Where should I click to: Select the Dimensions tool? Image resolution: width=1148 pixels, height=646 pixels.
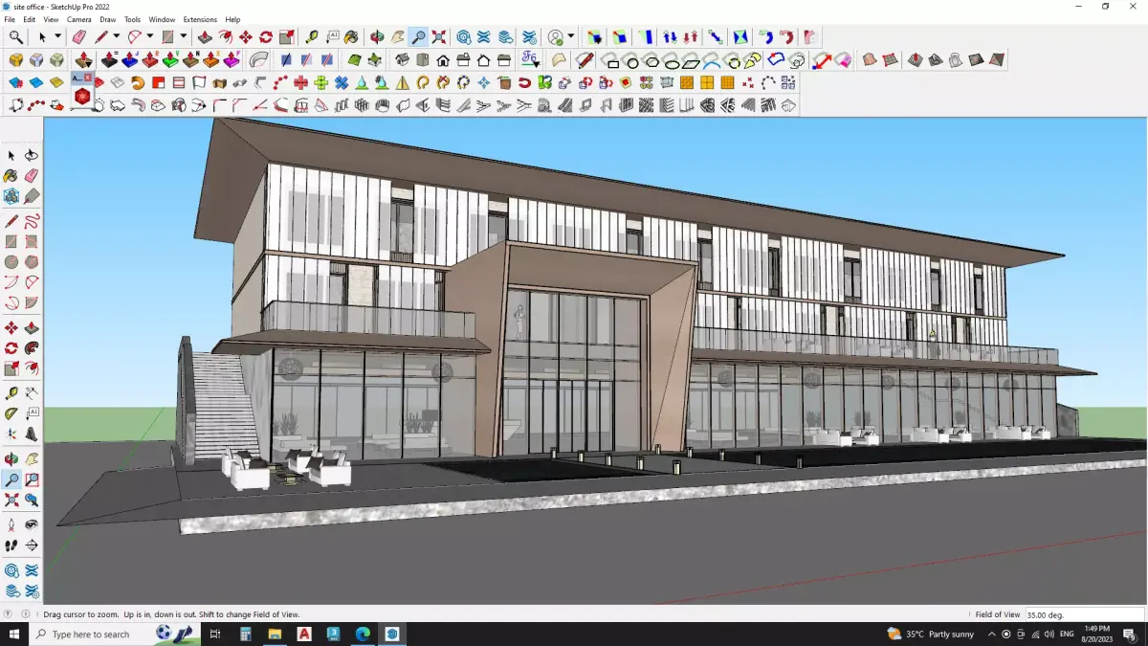(32, 392)
